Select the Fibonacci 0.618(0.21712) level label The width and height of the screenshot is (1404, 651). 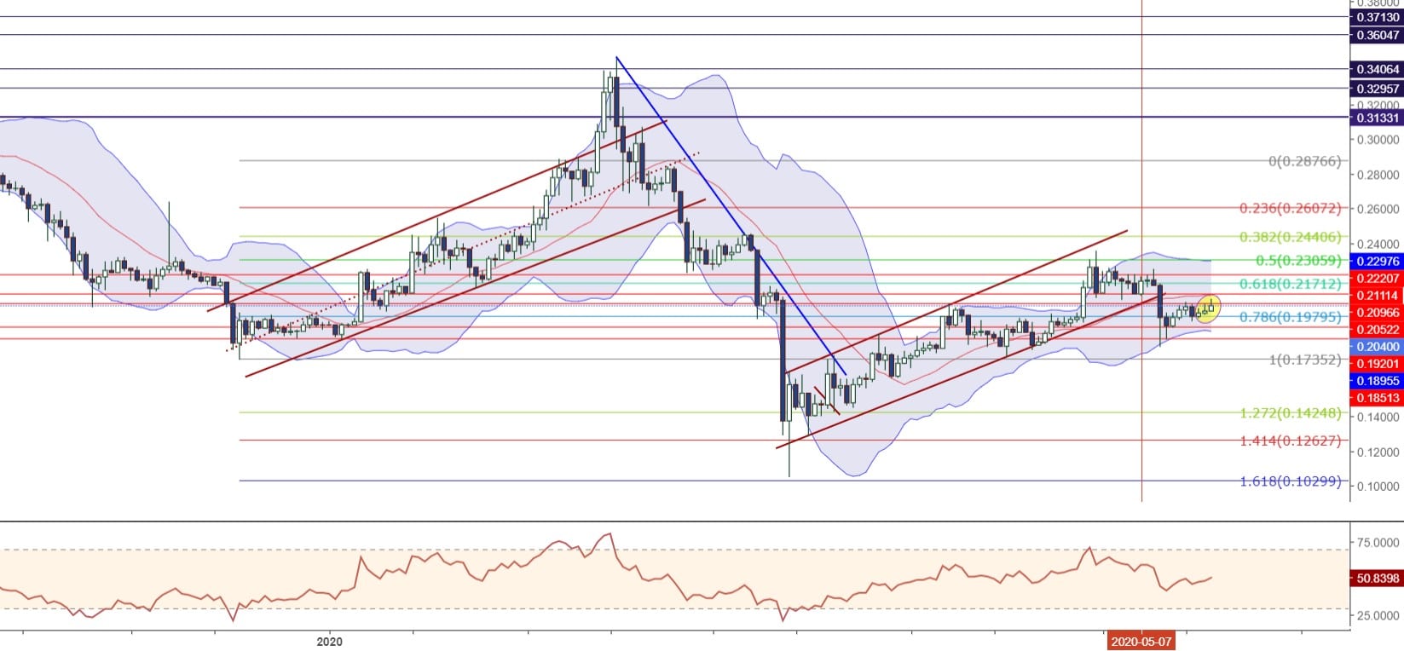pos(1290,284)
